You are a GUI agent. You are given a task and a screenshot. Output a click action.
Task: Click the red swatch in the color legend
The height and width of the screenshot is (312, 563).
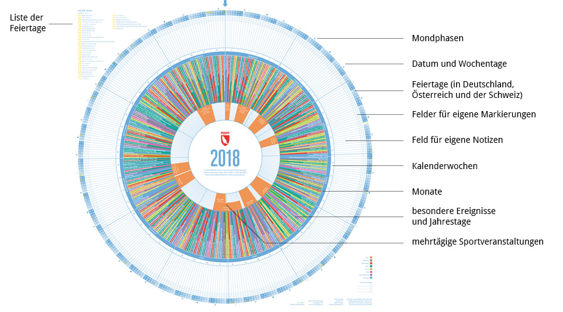371,263
